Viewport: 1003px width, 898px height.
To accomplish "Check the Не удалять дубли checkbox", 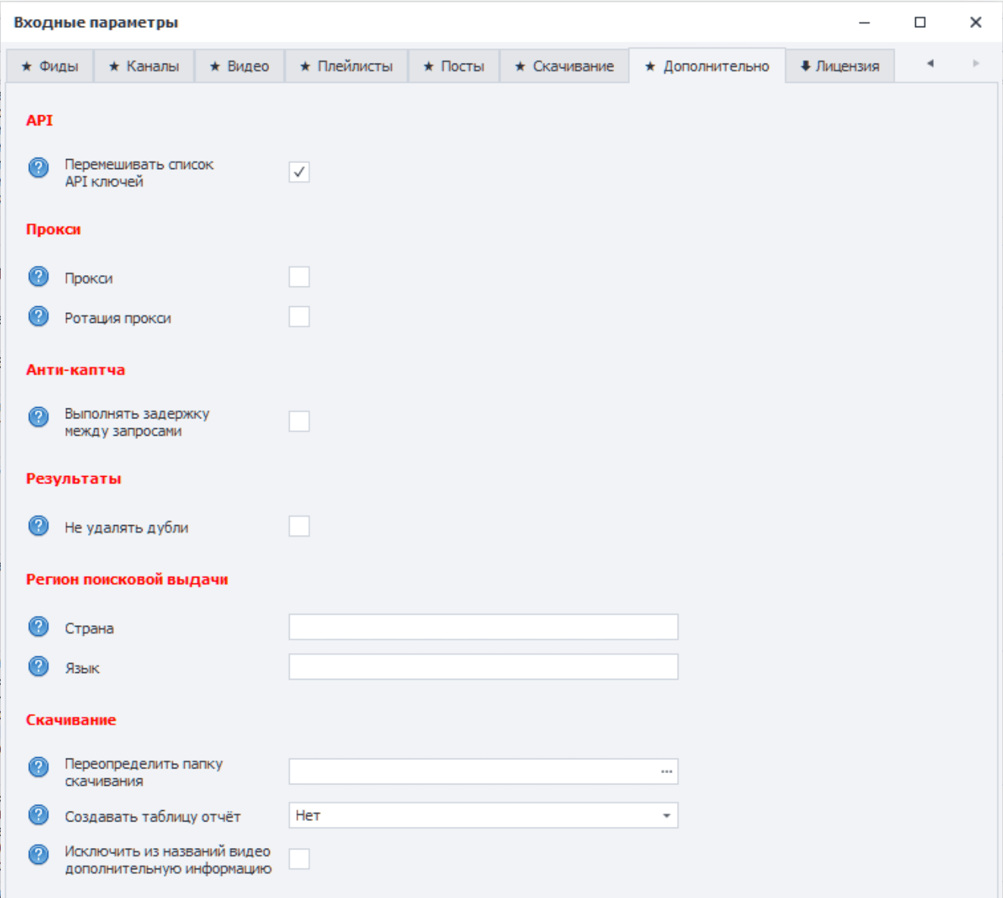I will coord(299,527).
